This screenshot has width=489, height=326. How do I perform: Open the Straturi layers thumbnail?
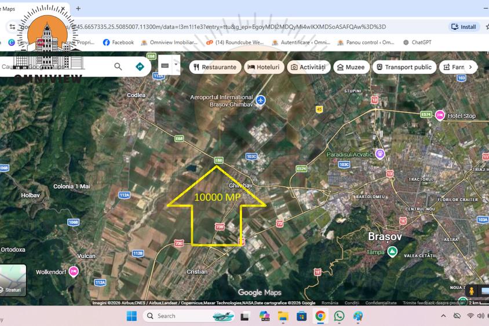tap(13, 280)
